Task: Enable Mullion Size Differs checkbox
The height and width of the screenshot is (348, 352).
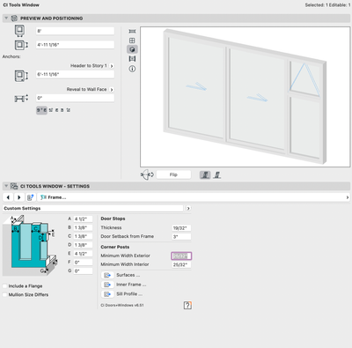Action: coord(4,294)
